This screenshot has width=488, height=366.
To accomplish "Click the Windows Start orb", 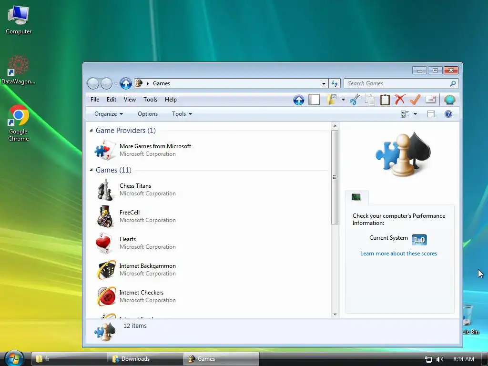I will tap(14, 358).
